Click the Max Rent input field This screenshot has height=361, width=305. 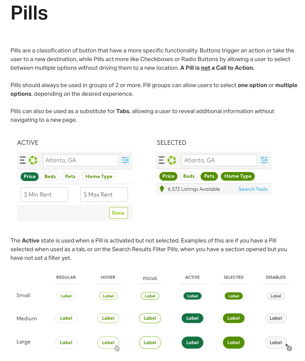point(104,194)
